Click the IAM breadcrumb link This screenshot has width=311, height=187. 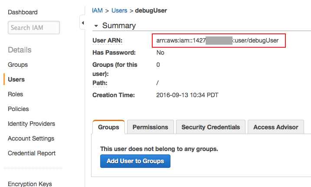97,9
